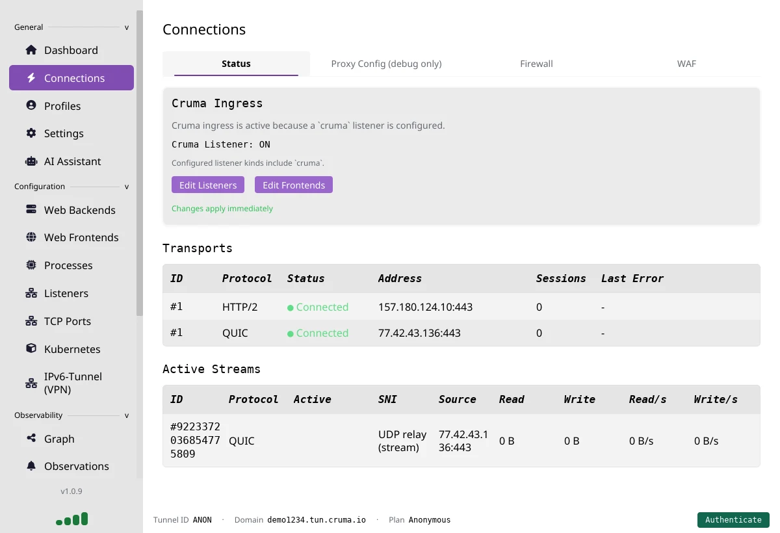780x533 pixels.
Task: Click the Sessions column header
Action: (x=561, y=278)
